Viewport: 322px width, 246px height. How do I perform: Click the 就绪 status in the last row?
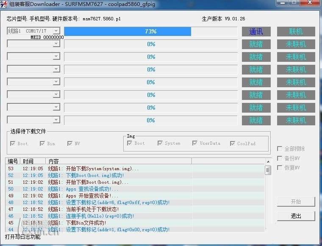tap(256, 120)
